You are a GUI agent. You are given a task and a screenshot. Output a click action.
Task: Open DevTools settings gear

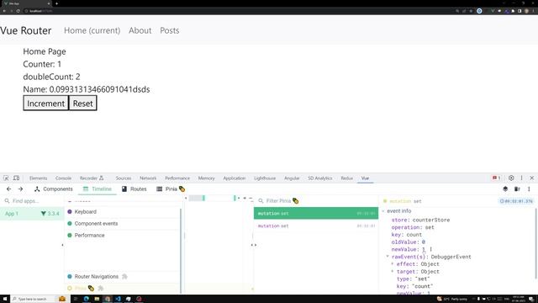(x=511, y=178)
